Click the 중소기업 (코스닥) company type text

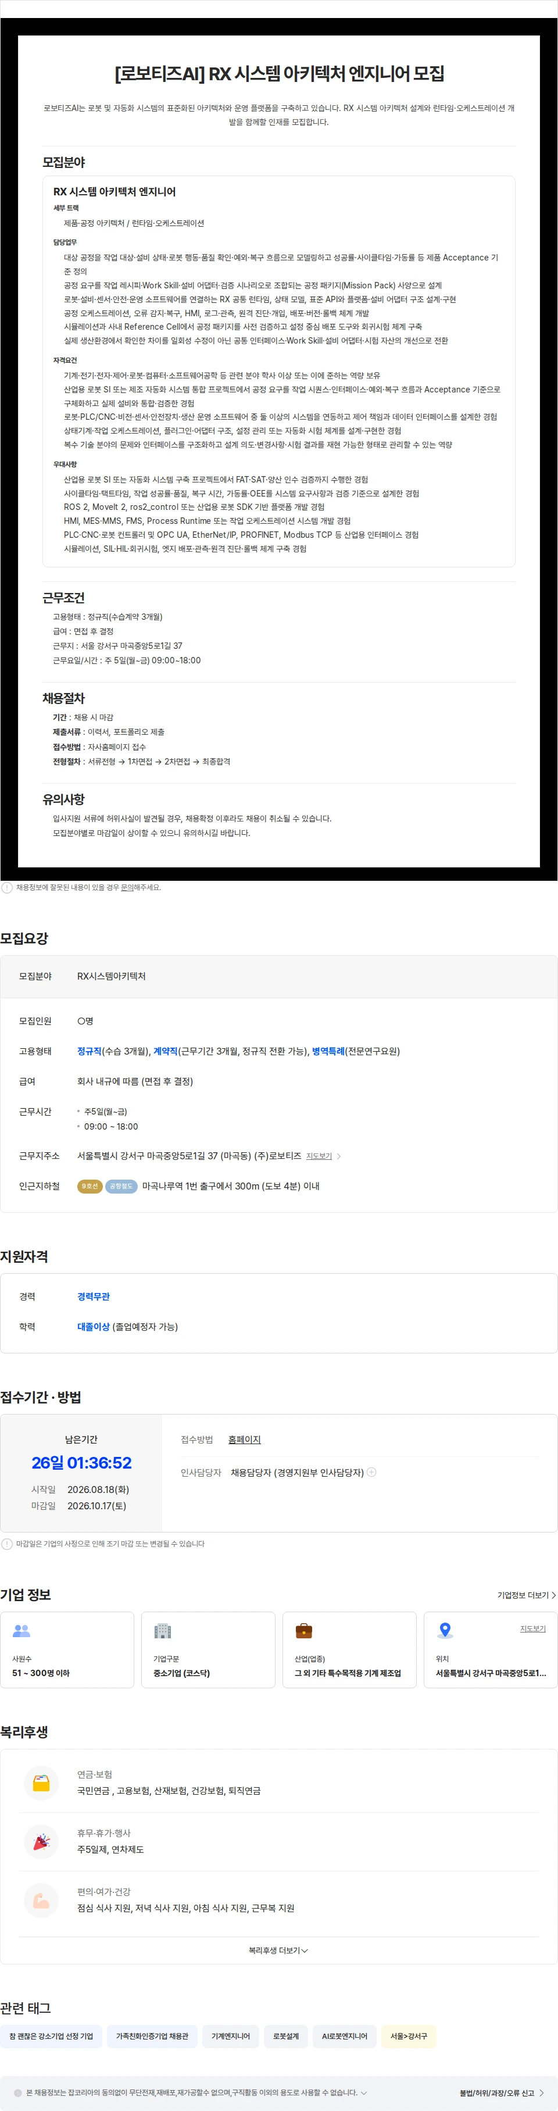(x=182, y=1673)
